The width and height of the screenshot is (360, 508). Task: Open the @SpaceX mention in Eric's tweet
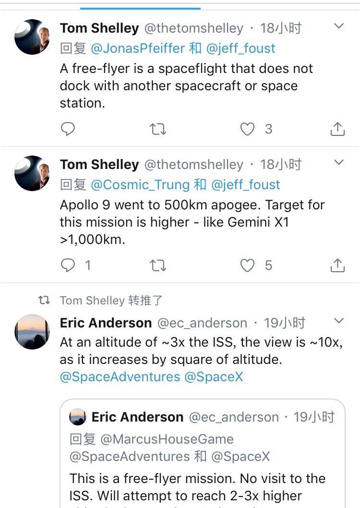tap(214, 377)
